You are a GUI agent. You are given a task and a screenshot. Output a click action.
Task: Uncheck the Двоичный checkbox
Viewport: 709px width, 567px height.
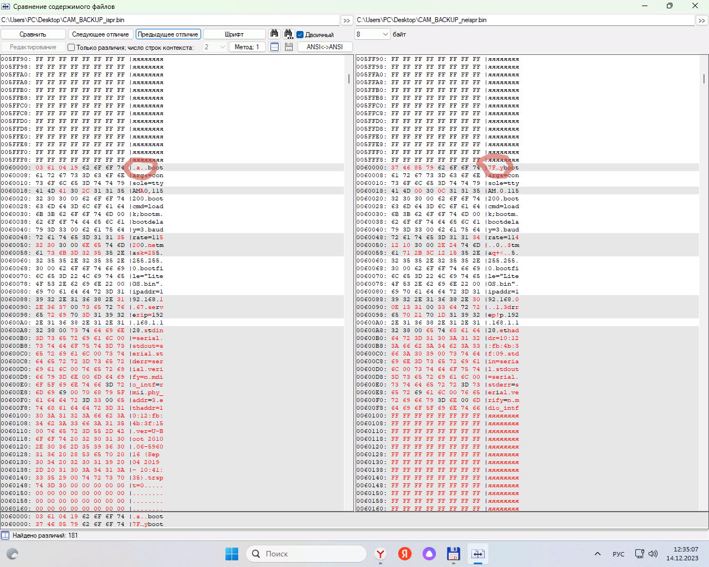(300, 34)
